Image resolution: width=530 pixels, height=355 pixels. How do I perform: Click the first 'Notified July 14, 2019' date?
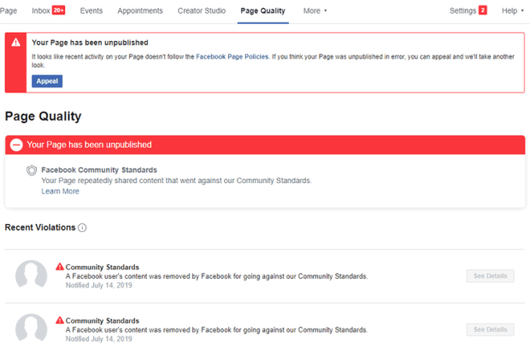98,286
